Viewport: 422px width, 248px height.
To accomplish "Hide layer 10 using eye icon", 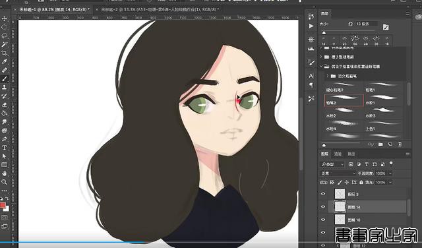I will (323, 220).
